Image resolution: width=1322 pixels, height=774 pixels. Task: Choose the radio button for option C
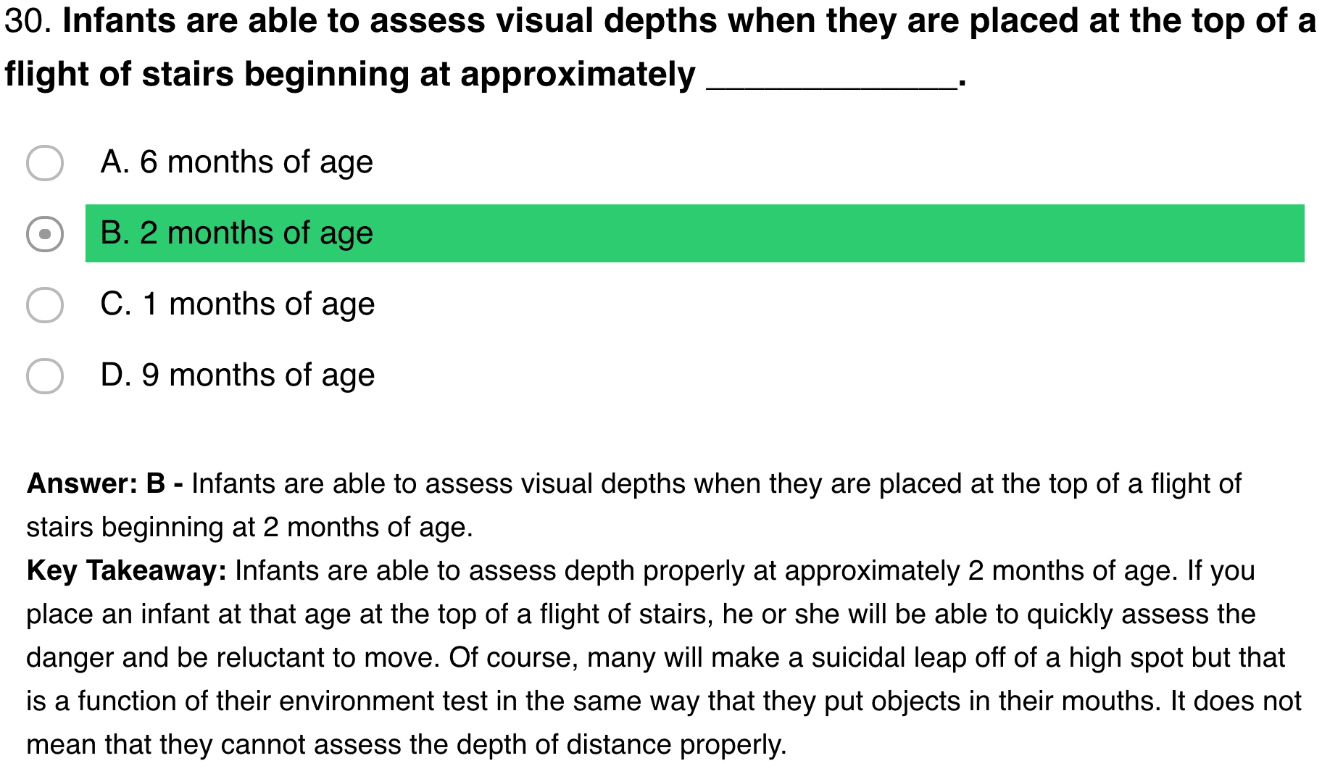45,305
